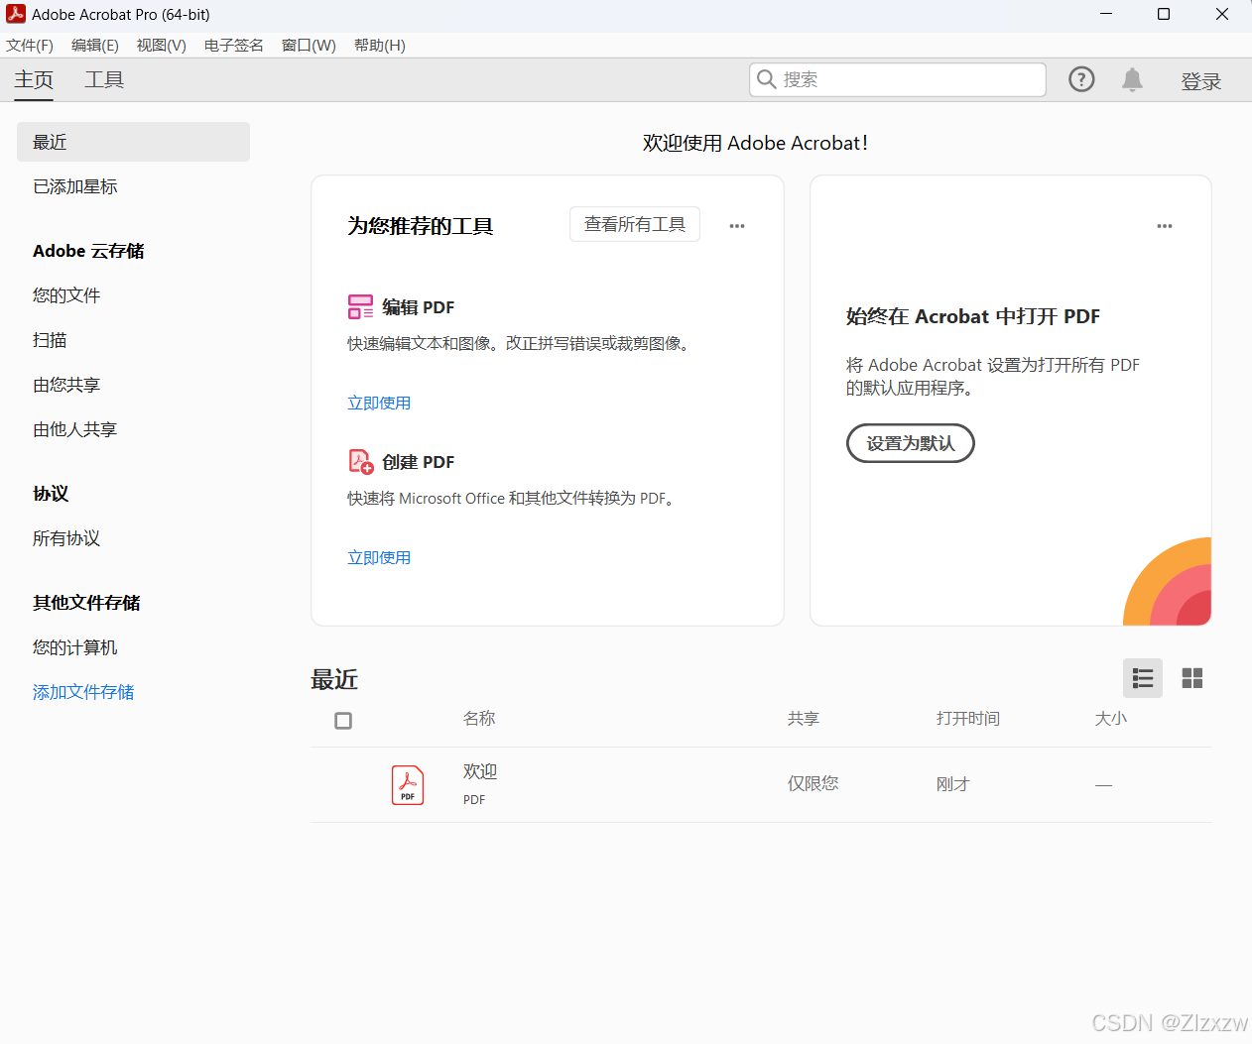Click the 欢迎 PDF file icon
The image size is (1252, 1044).
[408, 784]
